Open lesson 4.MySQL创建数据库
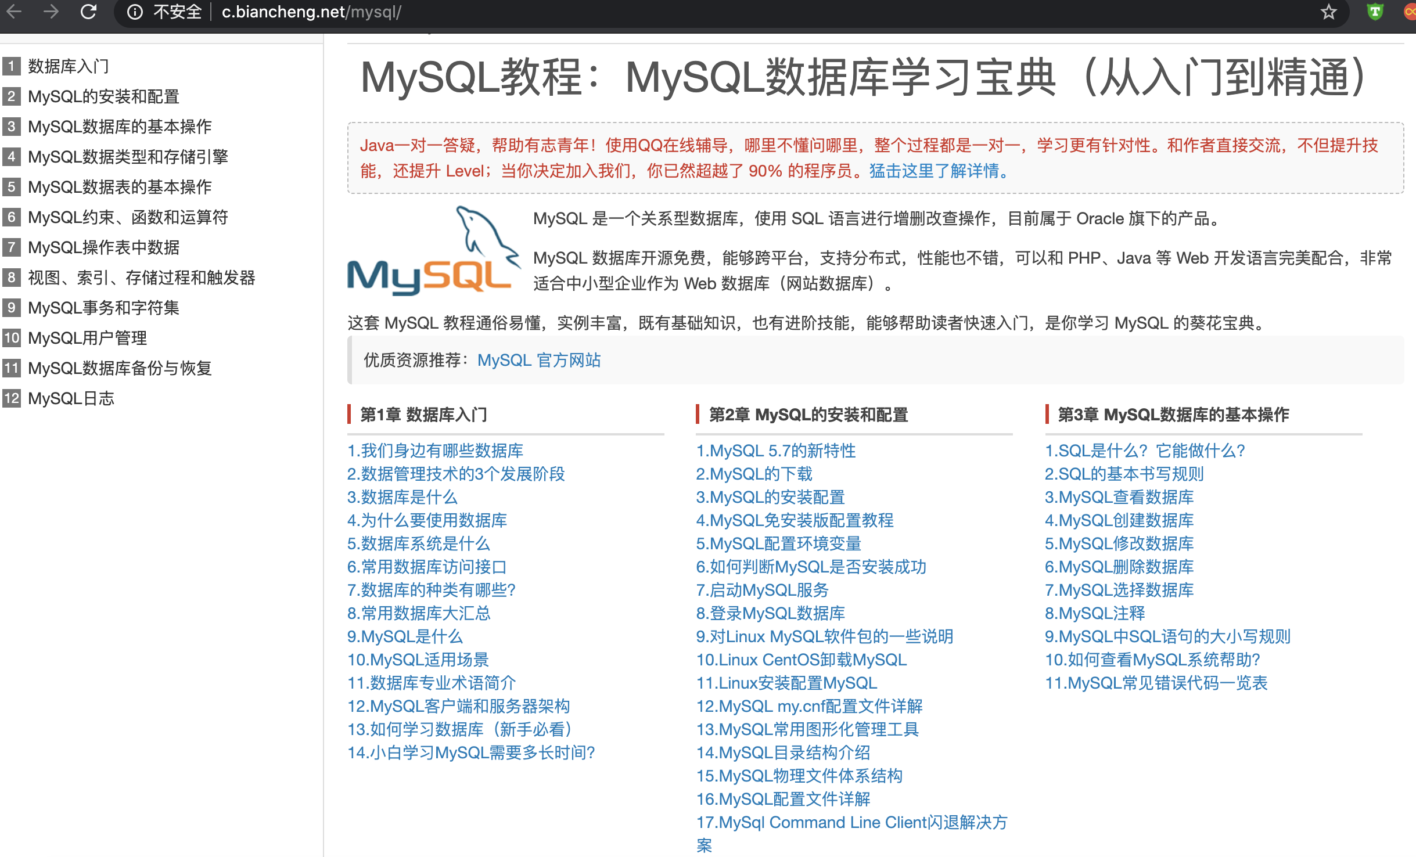Viewport: 1416px width, 857px height. point(1119,520)
